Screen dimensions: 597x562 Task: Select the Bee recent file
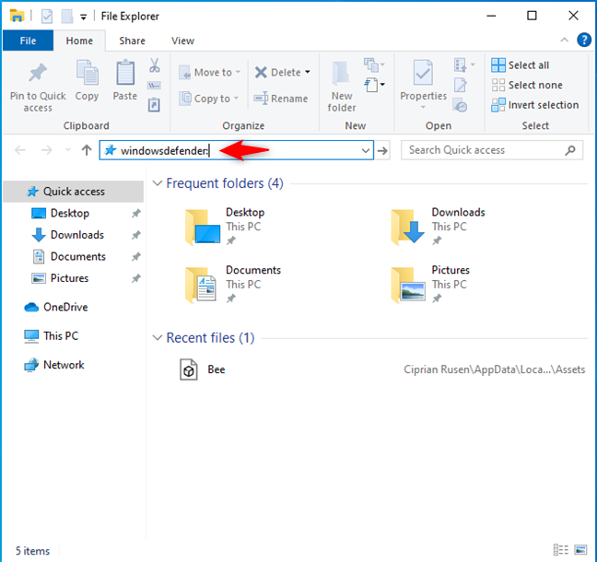coord(380,369)
